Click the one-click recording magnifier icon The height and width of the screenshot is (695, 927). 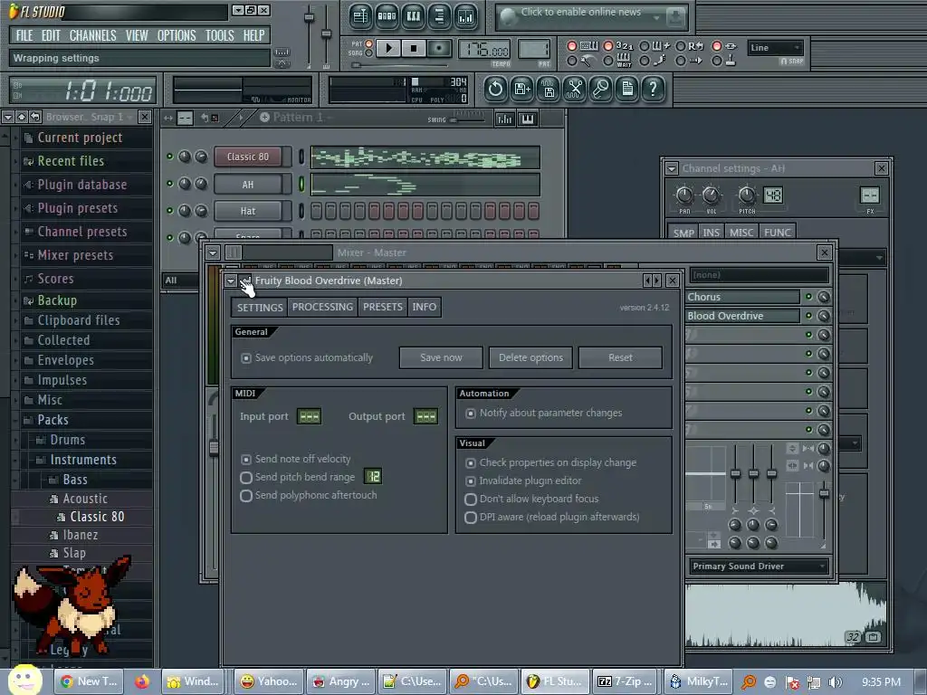click(601, 90)
